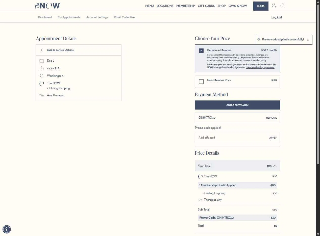Click the Non-Member $120 price

[x=274, y=80]
